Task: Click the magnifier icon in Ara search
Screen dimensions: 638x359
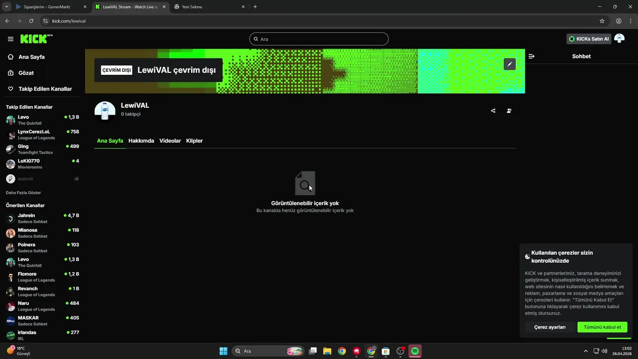Action: pos(256,39)
